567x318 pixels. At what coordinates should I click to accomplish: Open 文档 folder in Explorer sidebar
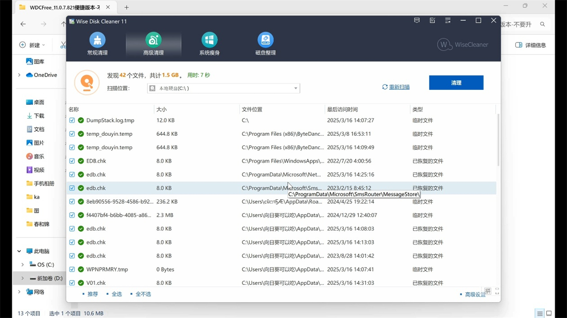pos(35,129)
